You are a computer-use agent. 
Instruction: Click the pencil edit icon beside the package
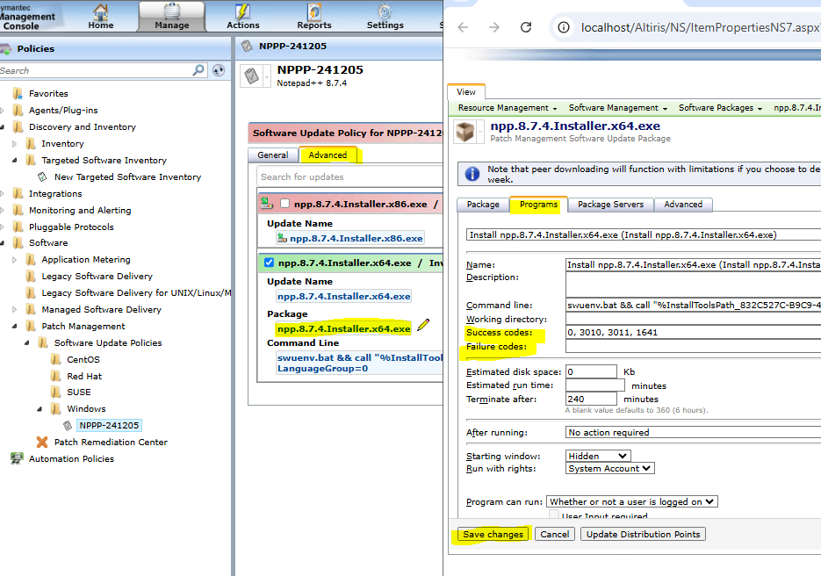pyautogui.click(x=423, y=326)
